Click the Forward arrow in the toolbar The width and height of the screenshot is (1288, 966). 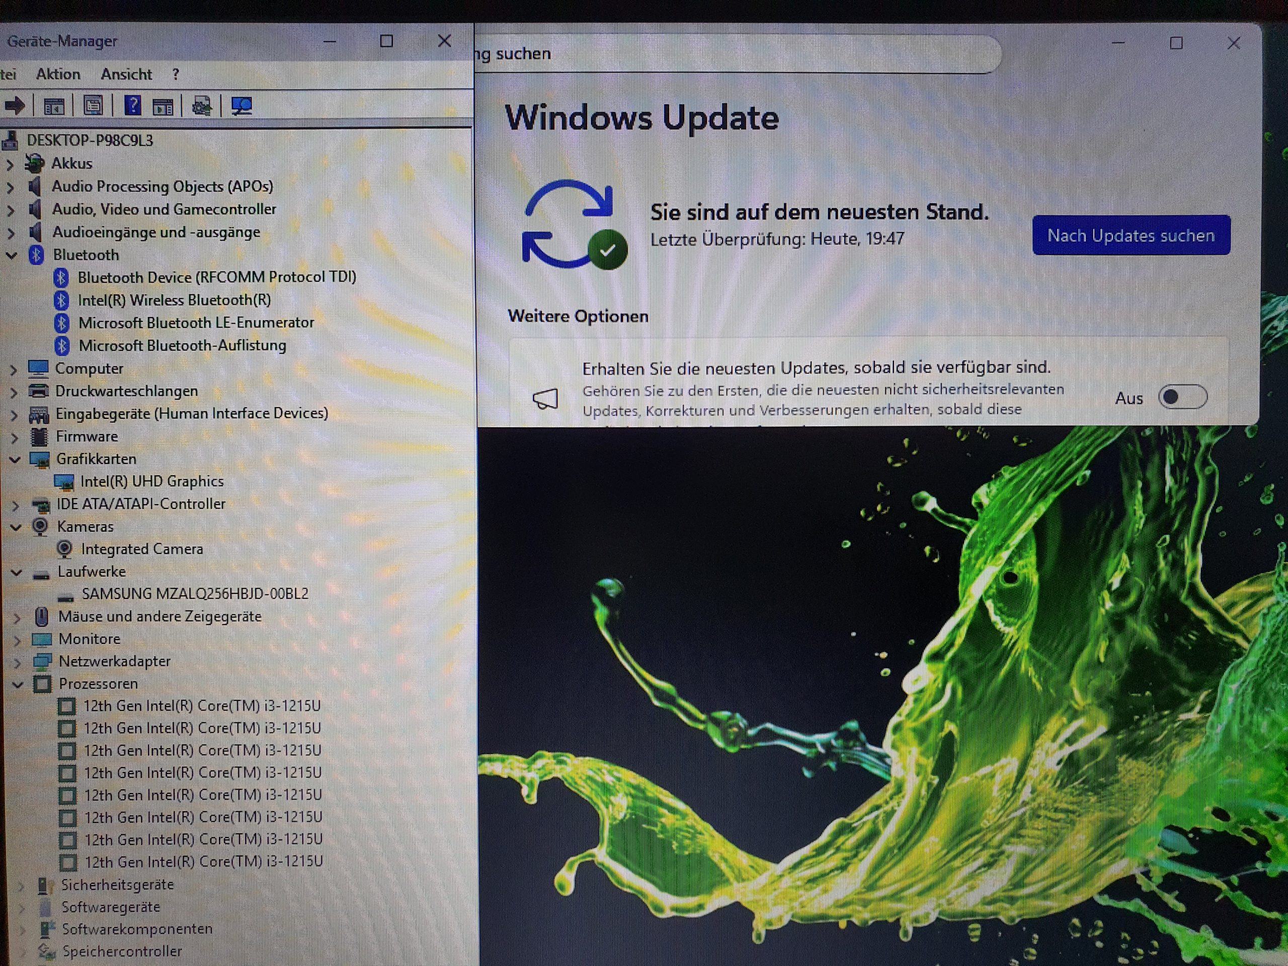[15, 106]
